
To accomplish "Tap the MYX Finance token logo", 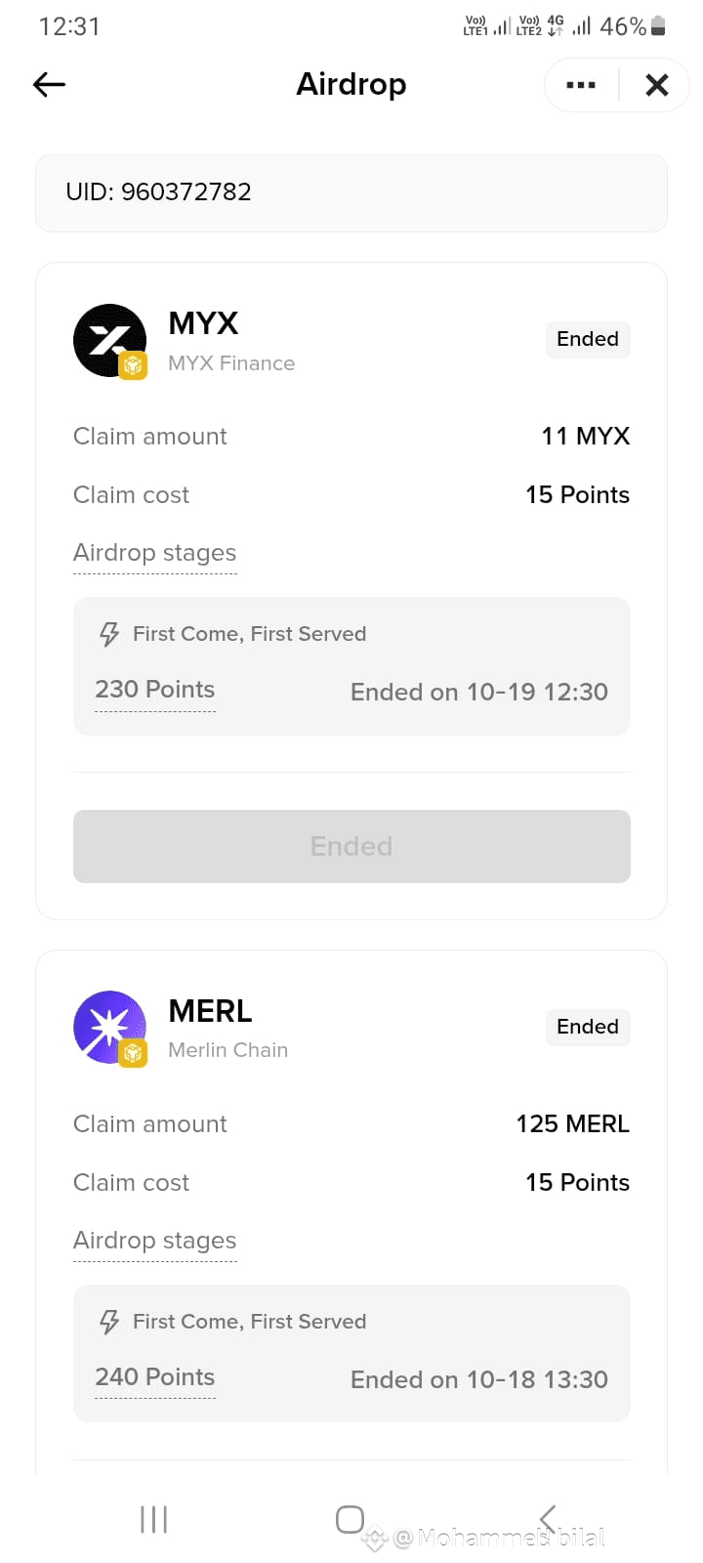I will pos(110,341).
